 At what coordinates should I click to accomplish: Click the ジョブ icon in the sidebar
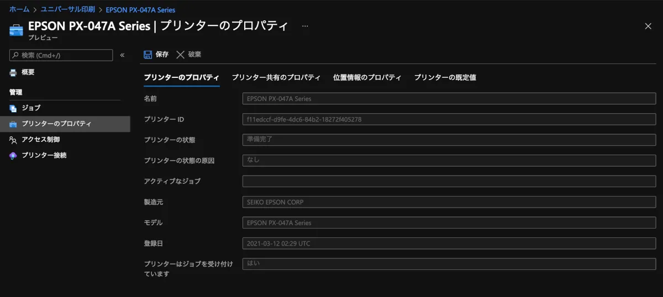(13, 108)
